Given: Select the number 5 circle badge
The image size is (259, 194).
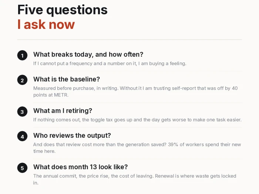Looking at the screenshot, I should tap(22, 168).
